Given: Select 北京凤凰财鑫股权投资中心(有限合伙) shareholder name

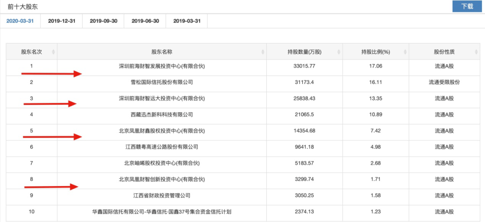Looking at the screenshot, I should point(162,131).
